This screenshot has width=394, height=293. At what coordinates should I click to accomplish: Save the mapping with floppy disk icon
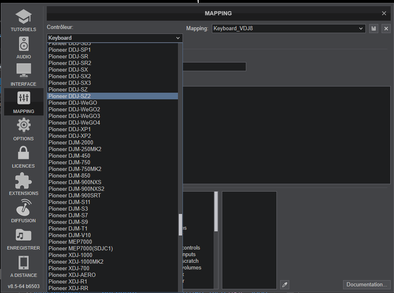[374, 29]
